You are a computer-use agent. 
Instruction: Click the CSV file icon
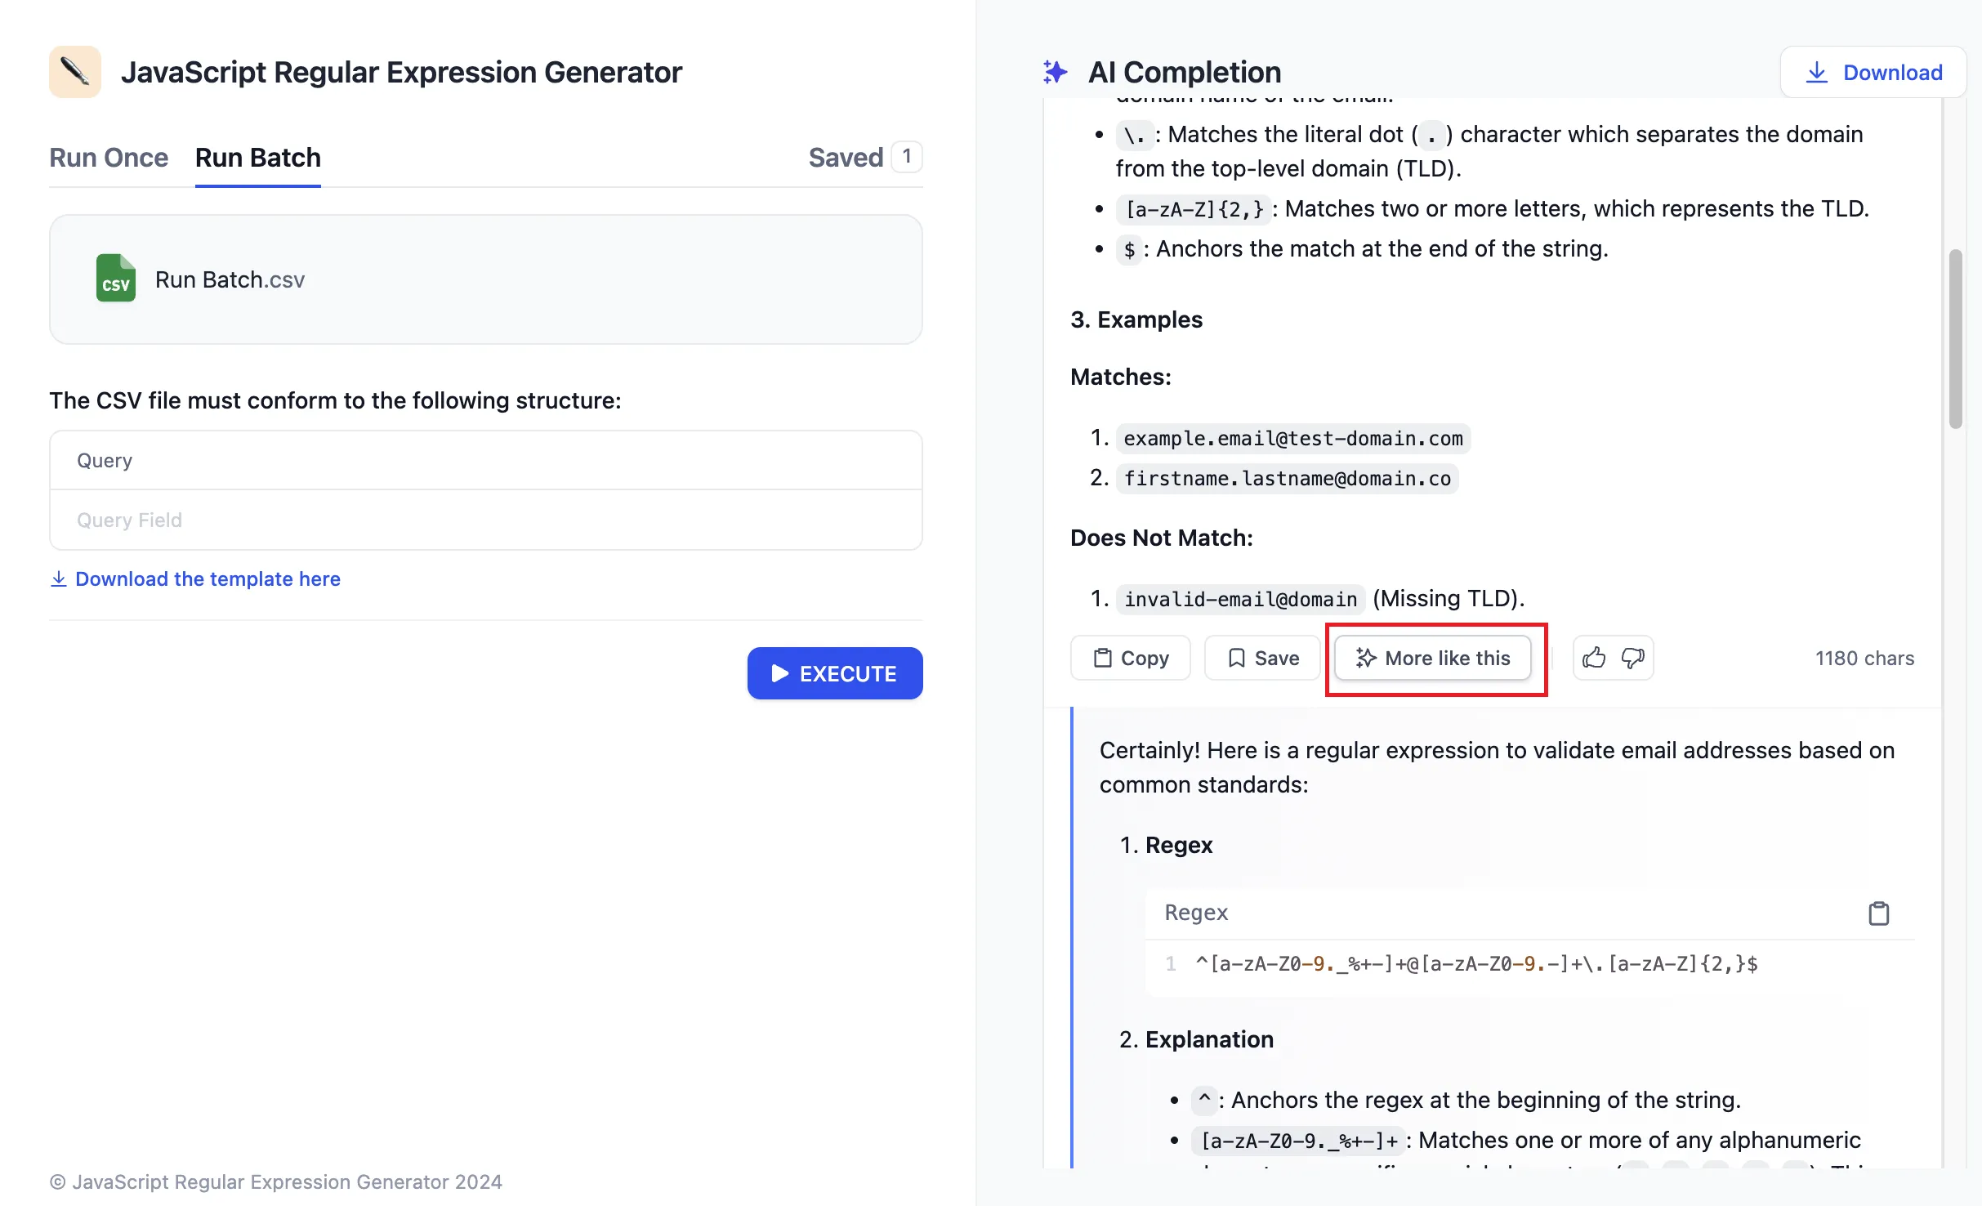[x=115, y=279]
